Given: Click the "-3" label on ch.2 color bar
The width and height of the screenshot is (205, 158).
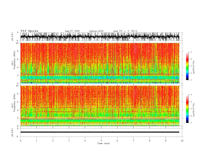Looking at the screenshot, I should pyautogui.click(x=191, y=95).
